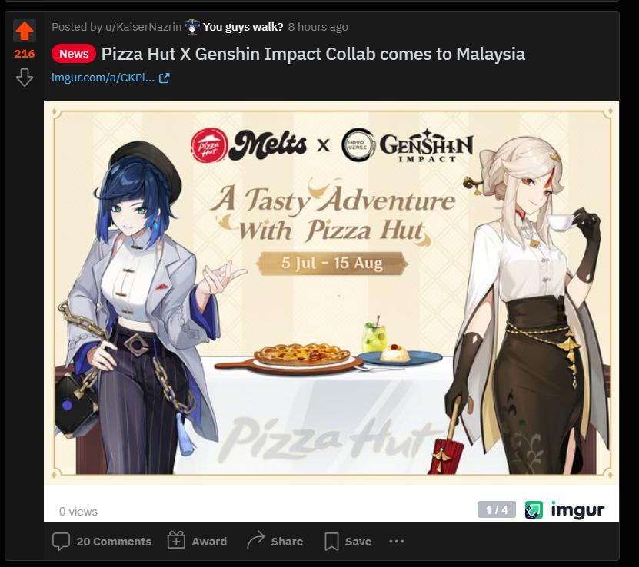
Task: Click the green Imgur logo icon
Action: click(534, 509)
